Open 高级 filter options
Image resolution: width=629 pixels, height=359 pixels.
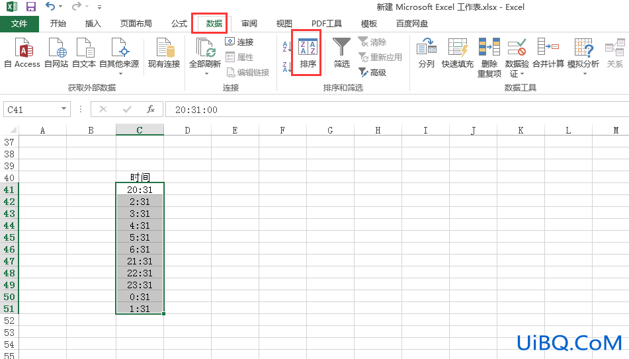pyautogui.click(x=372, y=73)
